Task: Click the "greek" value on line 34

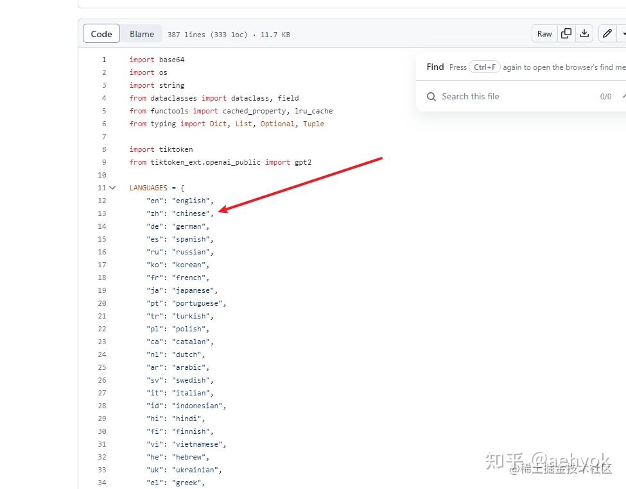Action: (187, 483)
